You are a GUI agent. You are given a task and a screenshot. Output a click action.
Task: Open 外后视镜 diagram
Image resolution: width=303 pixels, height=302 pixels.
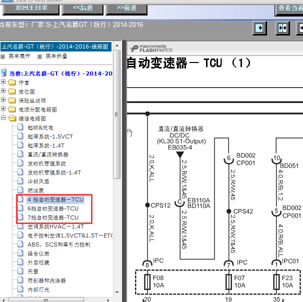pyautogui.click(x=38, y=262)
